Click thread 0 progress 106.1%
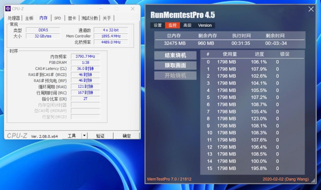321x190 pixels. coord(259,62)
